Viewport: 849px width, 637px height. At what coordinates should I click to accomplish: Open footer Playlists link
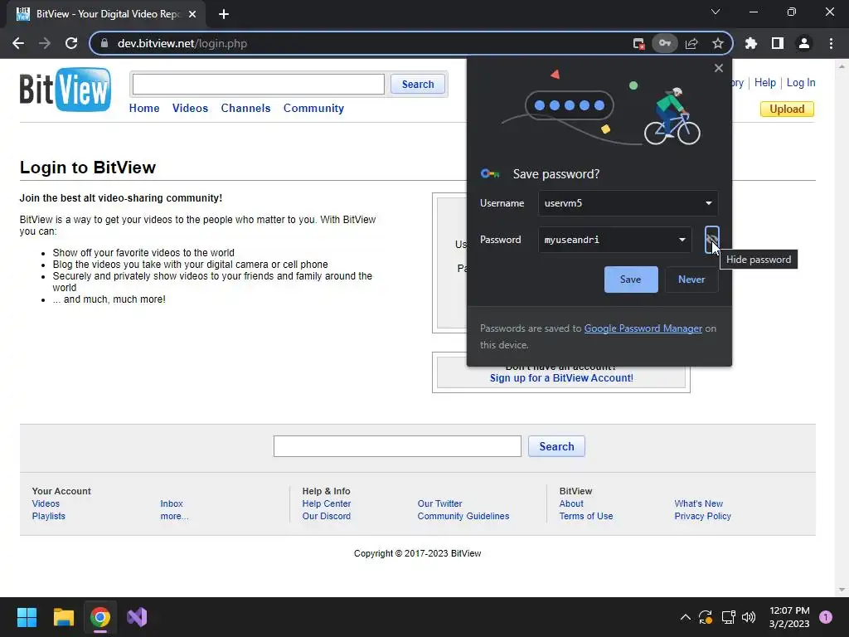click(x=48, y=516)
